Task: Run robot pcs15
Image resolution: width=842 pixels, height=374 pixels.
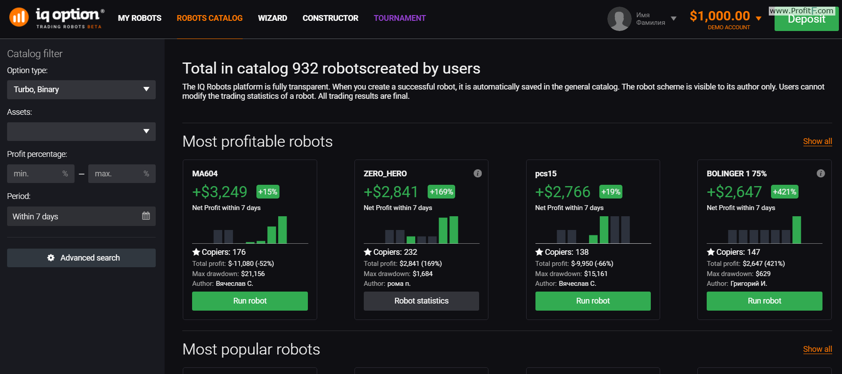Action: point(593,301)
